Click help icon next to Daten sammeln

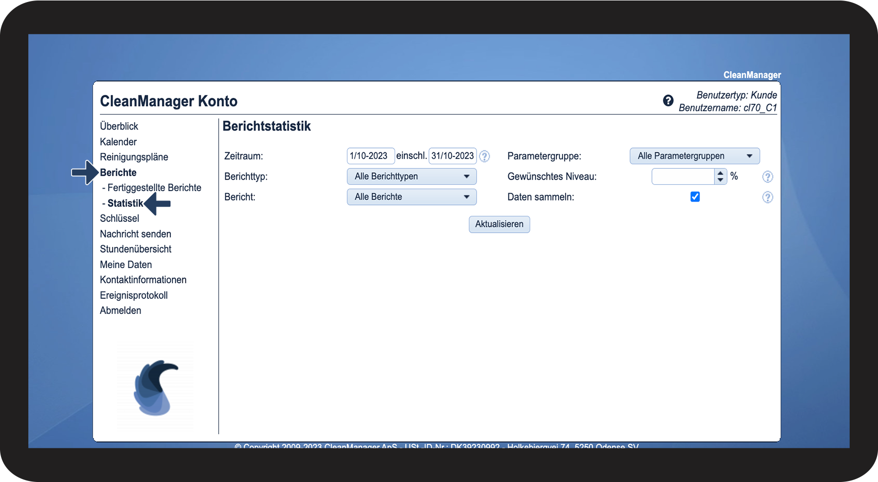click(767, 198)
